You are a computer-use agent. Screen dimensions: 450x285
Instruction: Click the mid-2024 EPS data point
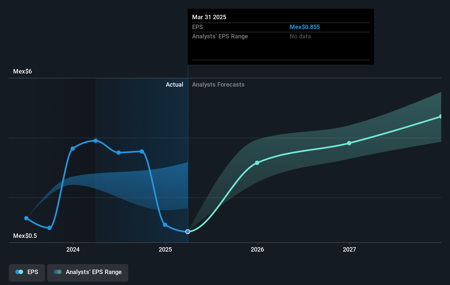(119, 153)
